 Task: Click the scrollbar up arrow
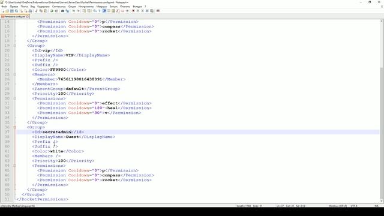[x=382, y=22]
